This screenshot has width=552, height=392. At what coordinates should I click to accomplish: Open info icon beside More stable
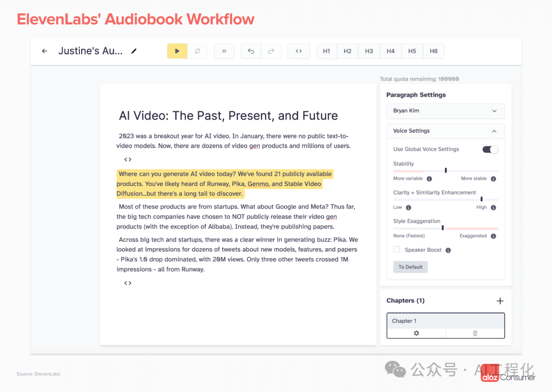click(x=494, y=179)
